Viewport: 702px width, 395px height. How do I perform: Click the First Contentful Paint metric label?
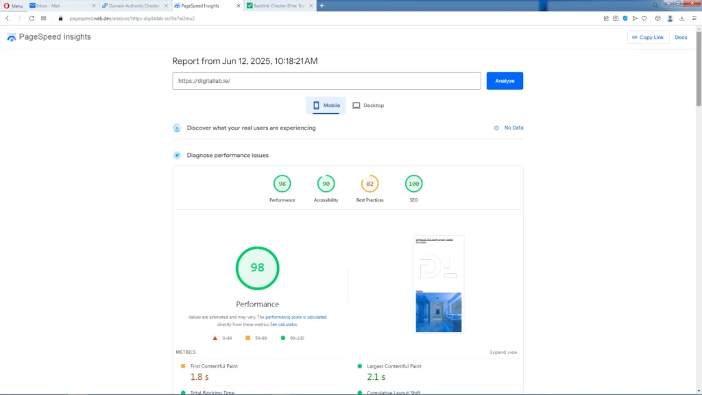[214, 366]
